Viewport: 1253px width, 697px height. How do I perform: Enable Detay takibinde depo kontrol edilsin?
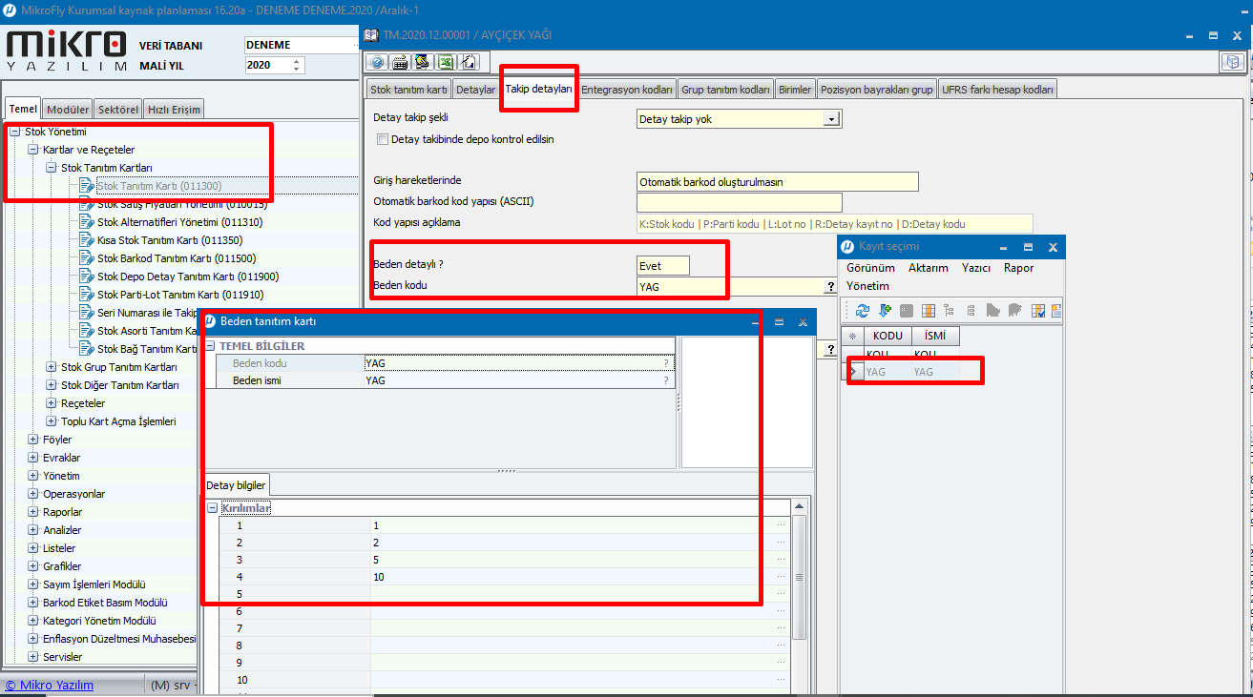pos(384,139)
